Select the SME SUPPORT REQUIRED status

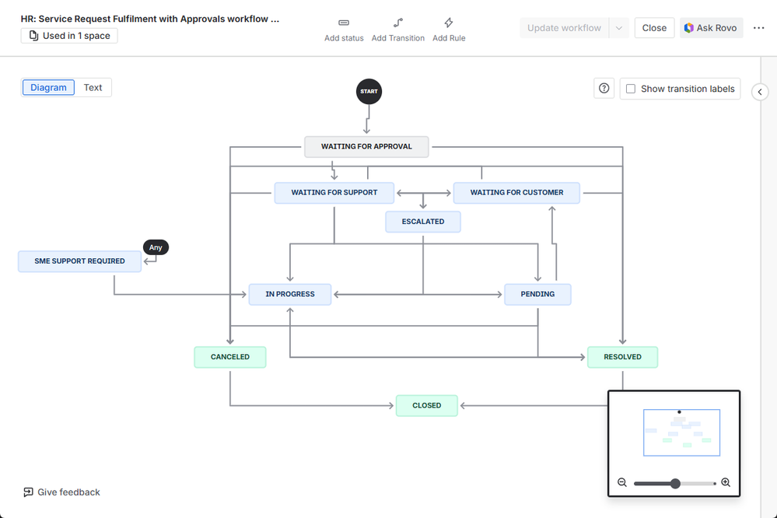click(80, 261)
